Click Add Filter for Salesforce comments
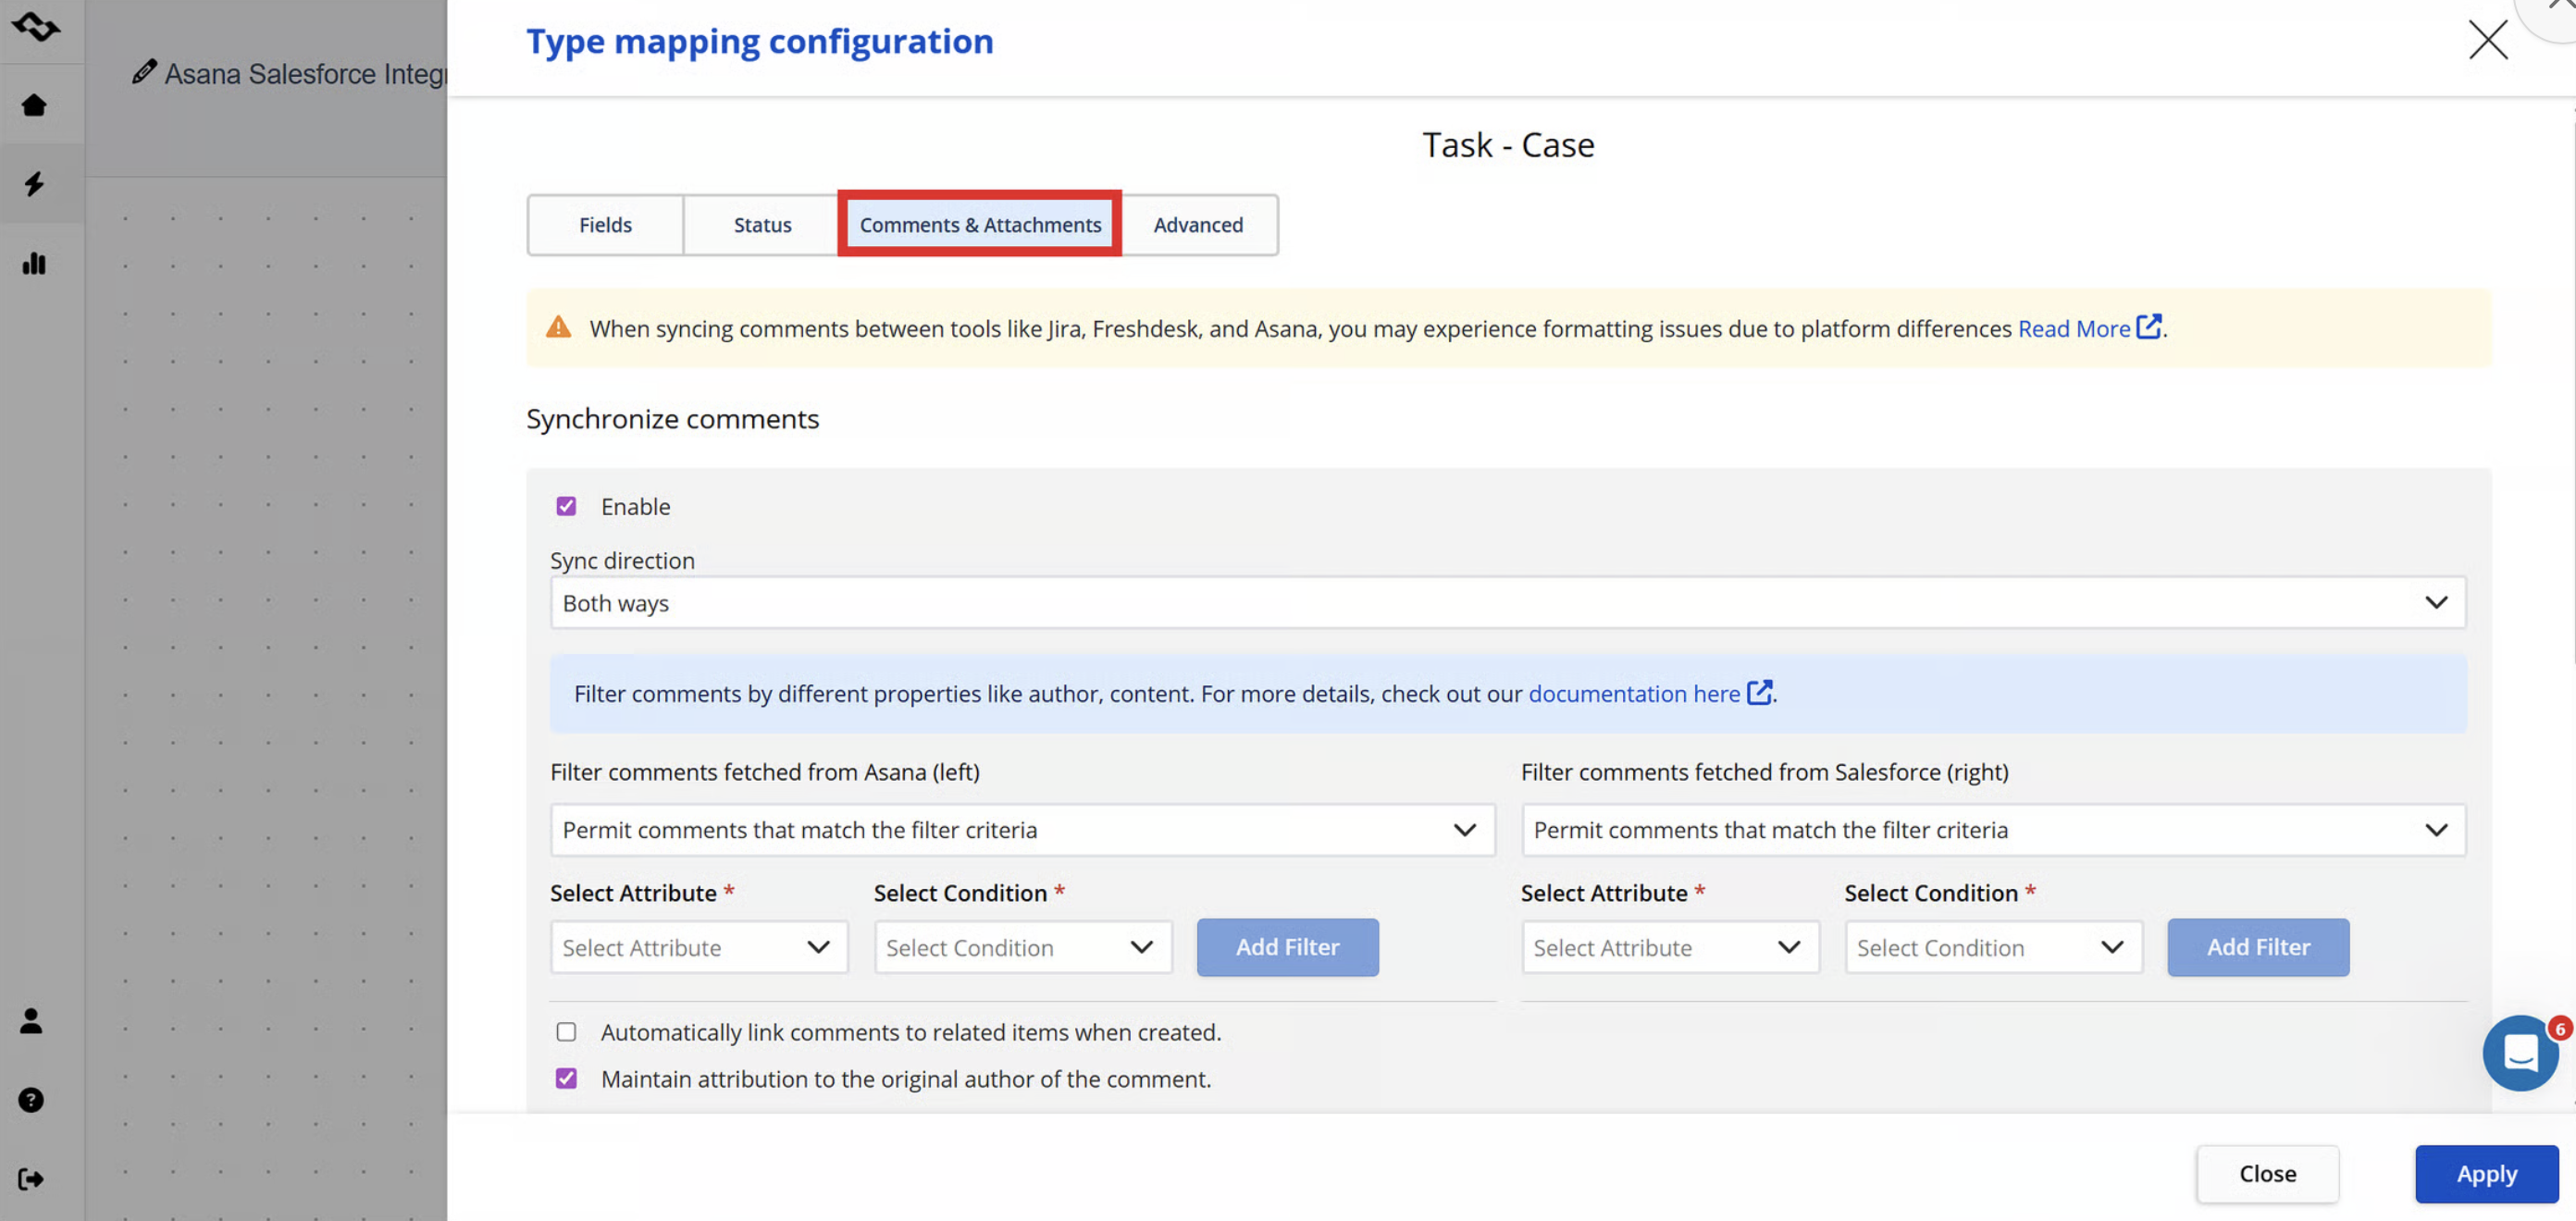Viewport: 2576px width, 1221px height. point(2258,947)
